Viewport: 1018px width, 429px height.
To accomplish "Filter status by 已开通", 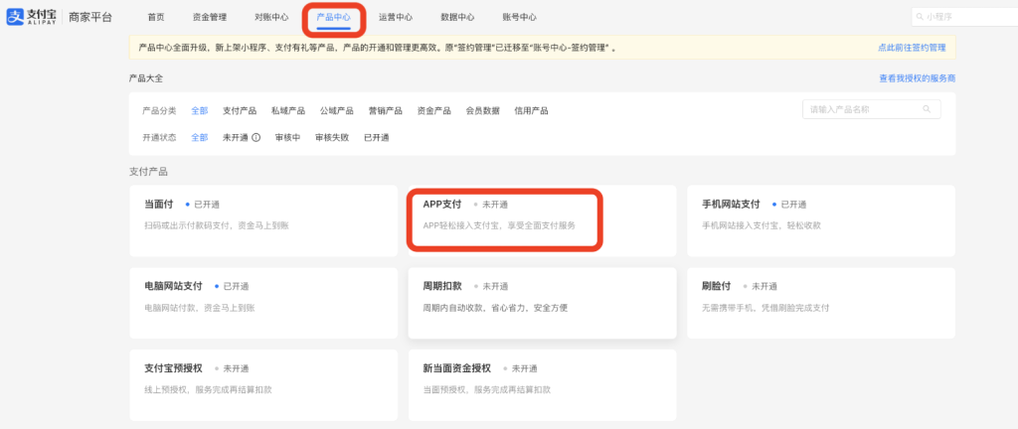I will (x=376, y=137).
